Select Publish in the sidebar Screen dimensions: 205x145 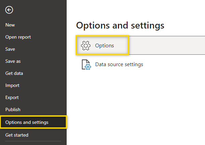pos(13,109)
